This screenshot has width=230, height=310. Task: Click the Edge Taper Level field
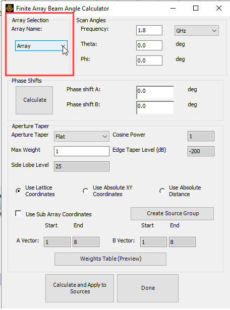point(201,151)
